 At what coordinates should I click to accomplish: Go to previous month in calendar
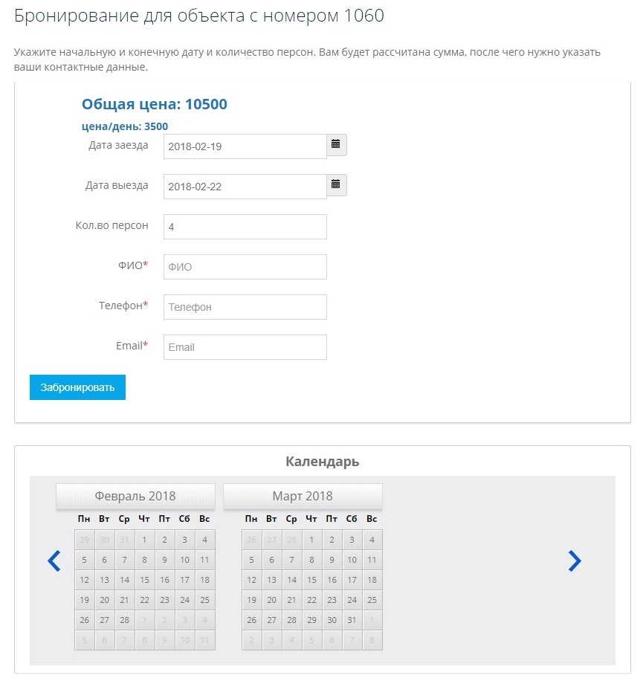point(54,561)
